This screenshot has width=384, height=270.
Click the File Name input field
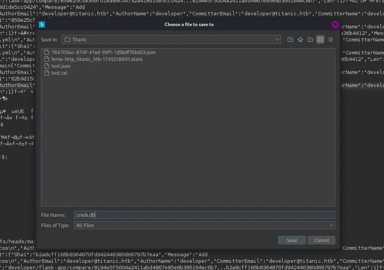pos(204,215)
